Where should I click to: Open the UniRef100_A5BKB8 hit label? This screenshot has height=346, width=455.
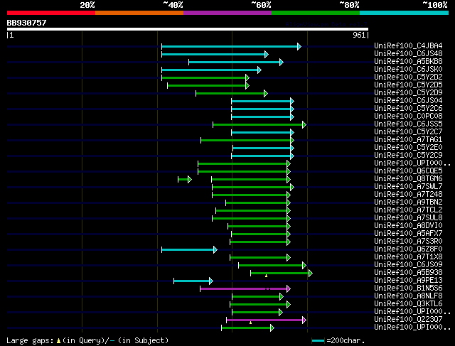click(x=408, y=62)
